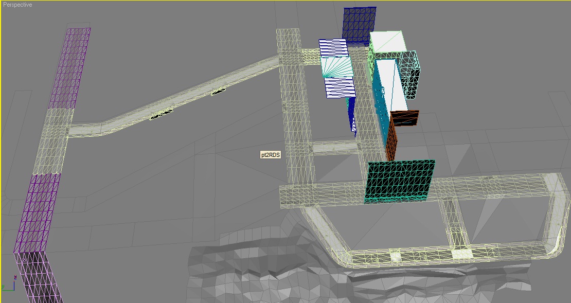Select the purple road segment at top

tap(69, 68)
